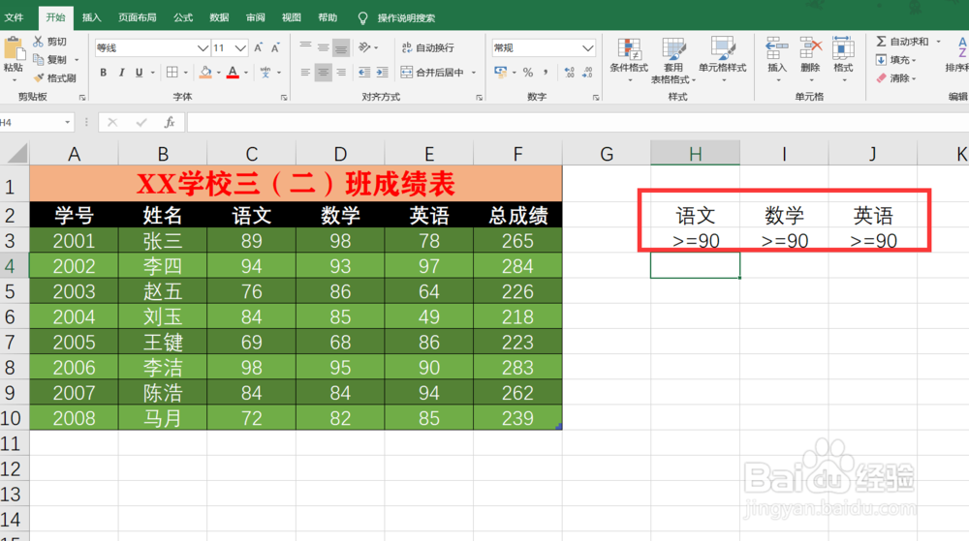Image resolution: width=969 pixels, height=541 pixels.
Task: Click the Name Box showing H4
Action: (31, 122)
